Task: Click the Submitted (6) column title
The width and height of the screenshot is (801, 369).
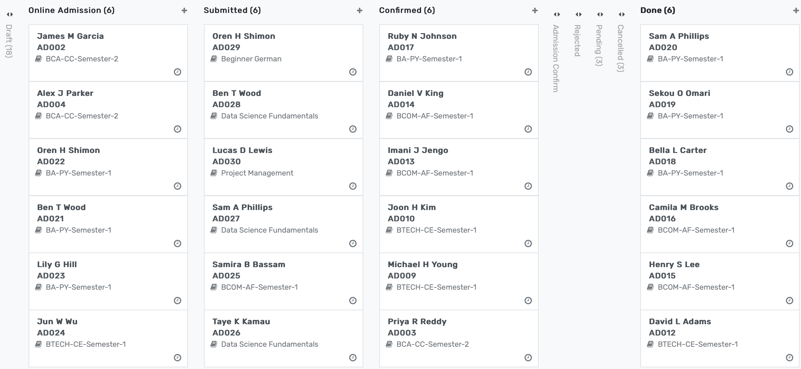Action: click(232, 10)
